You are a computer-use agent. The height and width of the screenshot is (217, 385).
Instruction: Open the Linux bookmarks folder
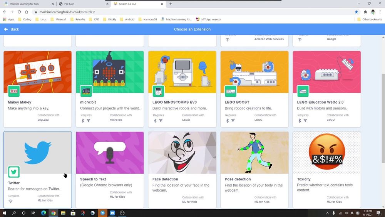[41, 19]
